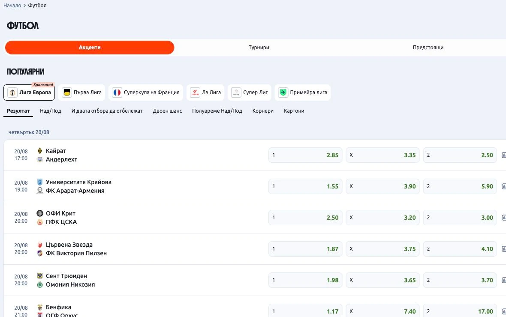Bet on Бенфика draw odds 7.40
Screen dimensions: 506x317
[x=383, y=311]
